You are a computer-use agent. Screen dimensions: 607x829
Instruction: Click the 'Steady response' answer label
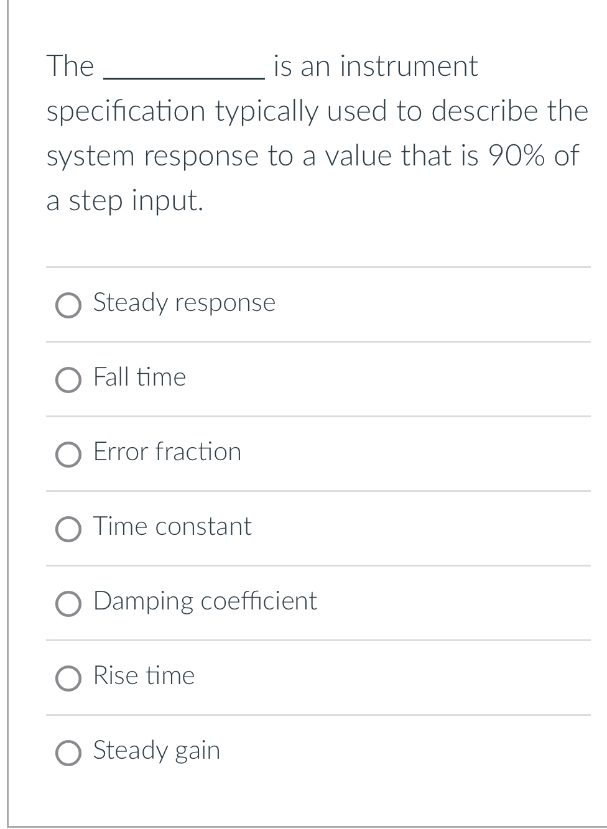[184, 303]
